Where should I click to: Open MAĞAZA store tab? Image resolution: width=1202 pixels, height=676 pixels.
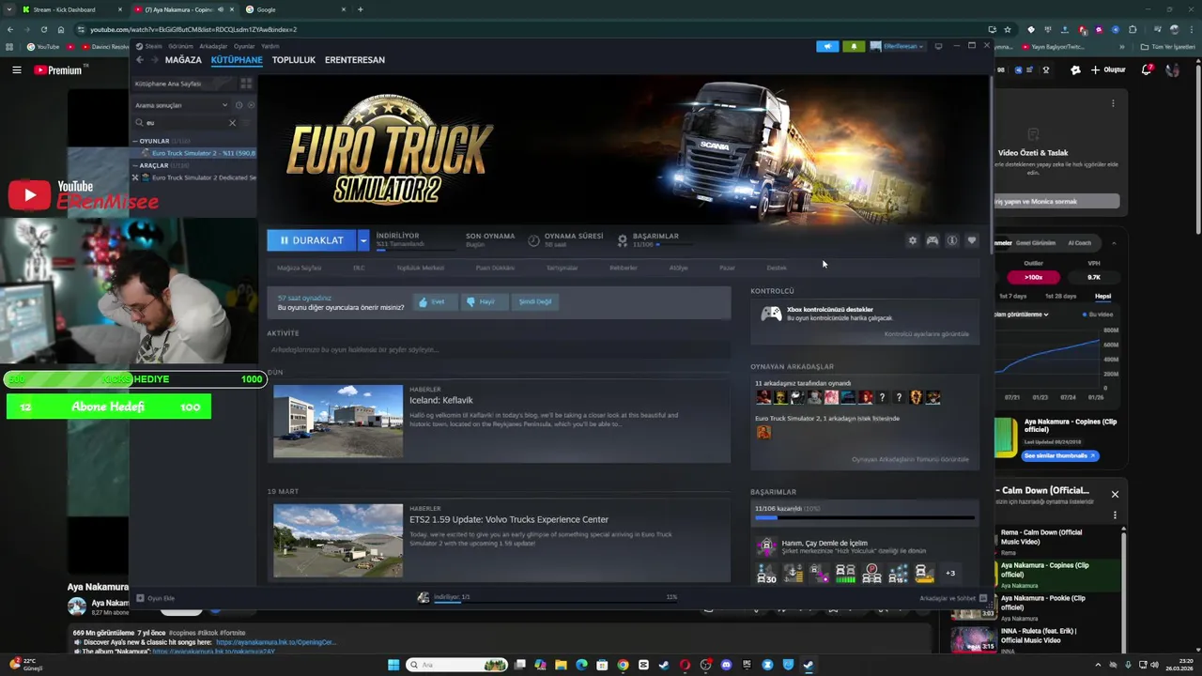[183, 60]
